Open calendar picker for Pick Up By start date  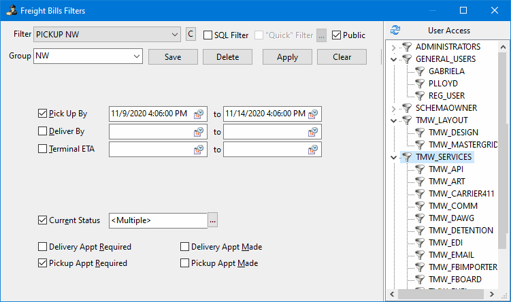pyautogui.click(x=199, y=114)
